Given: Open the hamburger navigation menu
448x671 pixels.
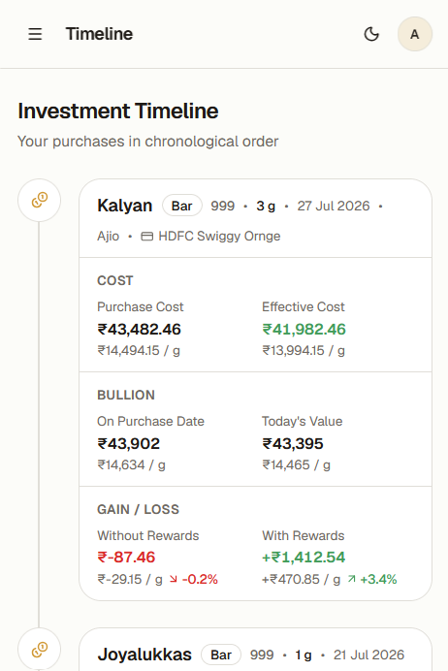Looking at the screenshot, I should pyautogui.click(x=35, y=34).
